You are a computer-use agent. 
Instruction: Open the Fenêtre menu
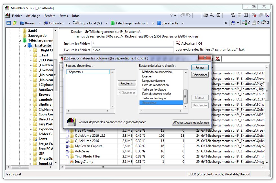tap(50, 16)
